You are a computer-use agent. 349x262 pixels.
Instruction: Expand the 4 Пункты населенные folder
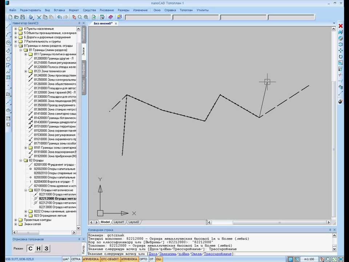[x=16, y=29]
